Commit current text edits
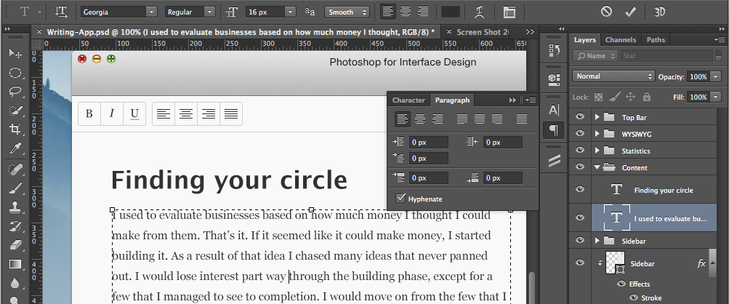This screenshot has width=729, height=304. [x=630, y=12]
